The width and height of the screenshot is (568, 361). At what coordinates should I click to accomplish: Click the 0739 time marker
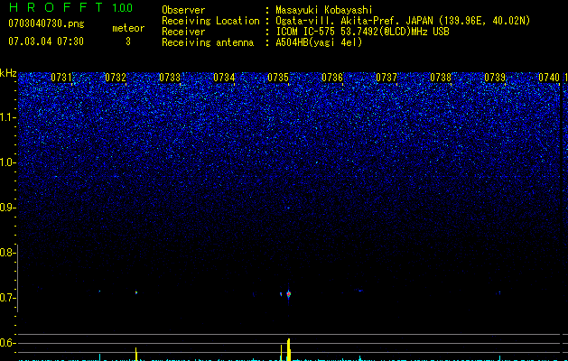pyautogui.click(x=495, y=78)
